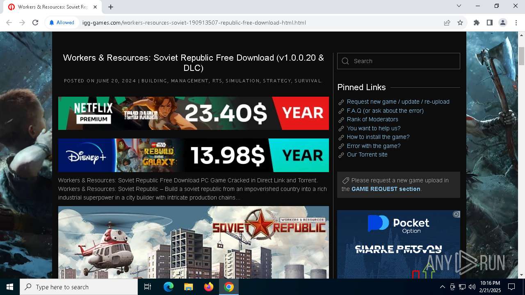Click the page's vertical scrollbar thumb
This screenshot has width=525, height=295.
click(521, 56)
